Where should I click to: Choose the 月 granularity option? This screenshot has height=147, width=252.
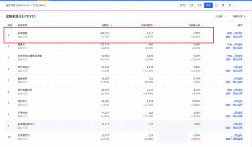(230, 5)
